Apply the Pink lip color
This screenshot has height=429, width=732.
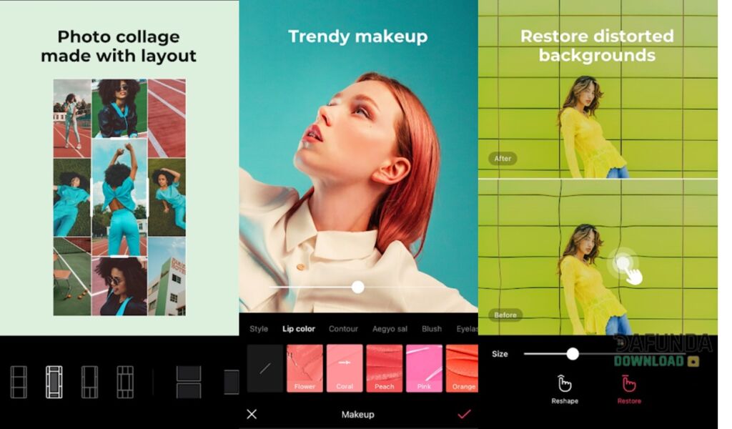424,368
